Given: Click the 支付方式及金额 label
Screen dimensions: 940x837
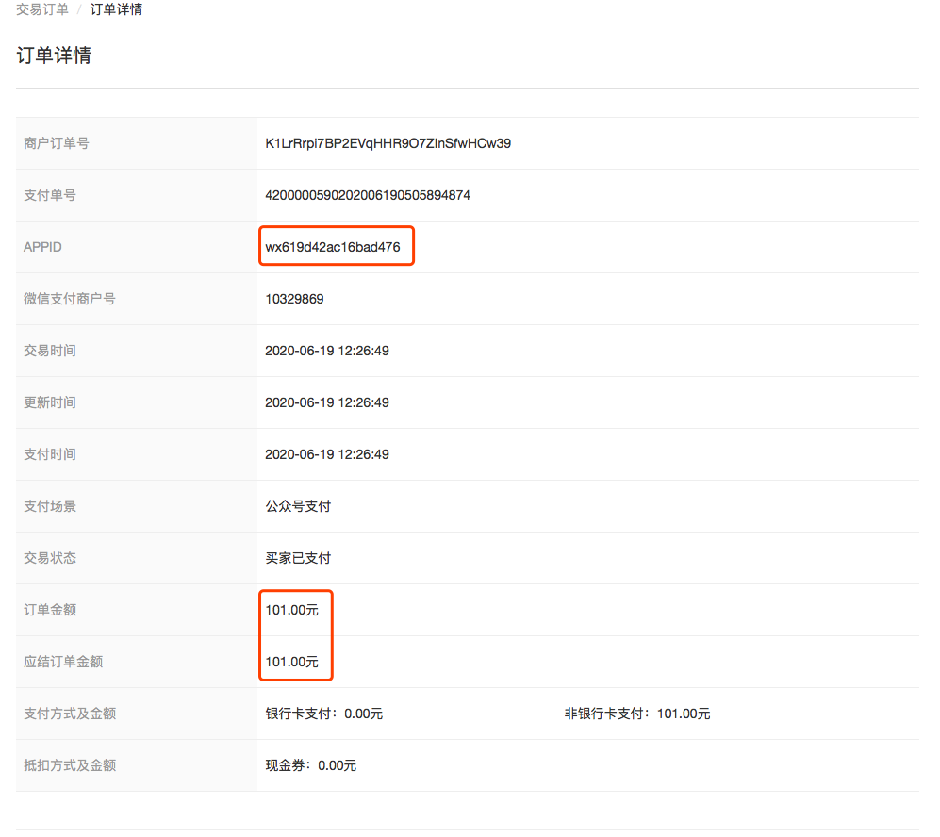Looking at the screenshot, I should point(70,714).
